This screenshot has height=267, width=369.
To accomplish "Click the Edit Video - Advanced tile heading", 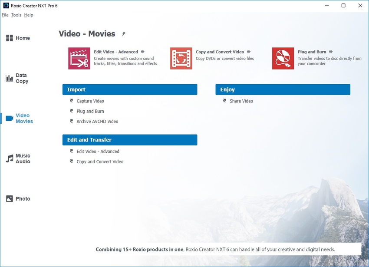I will pos(116,52).
